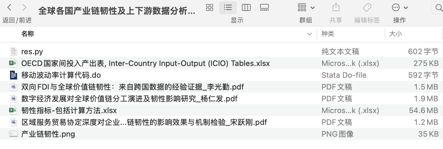Screen dimensions: 443x149
Task: Switch to gallery view mode
Action: [x=264, y=8]
